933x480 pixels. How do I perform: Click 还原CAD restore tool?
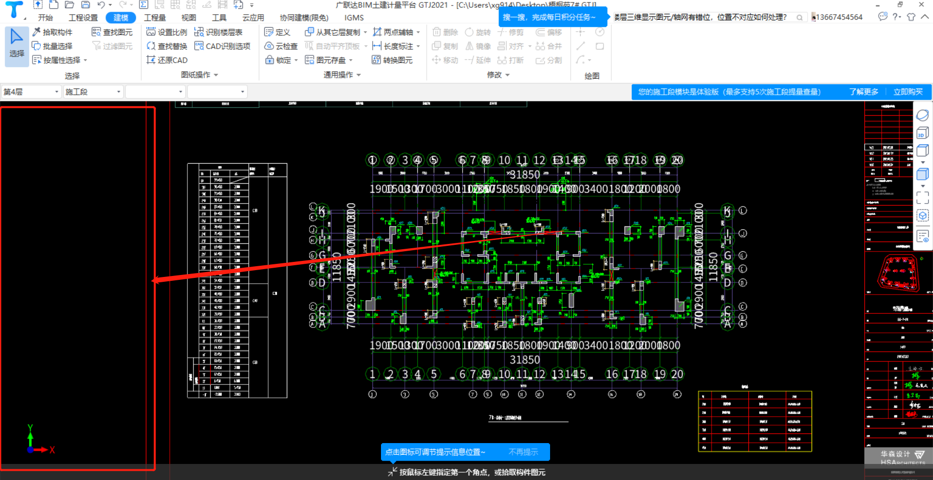click(167, 60)
